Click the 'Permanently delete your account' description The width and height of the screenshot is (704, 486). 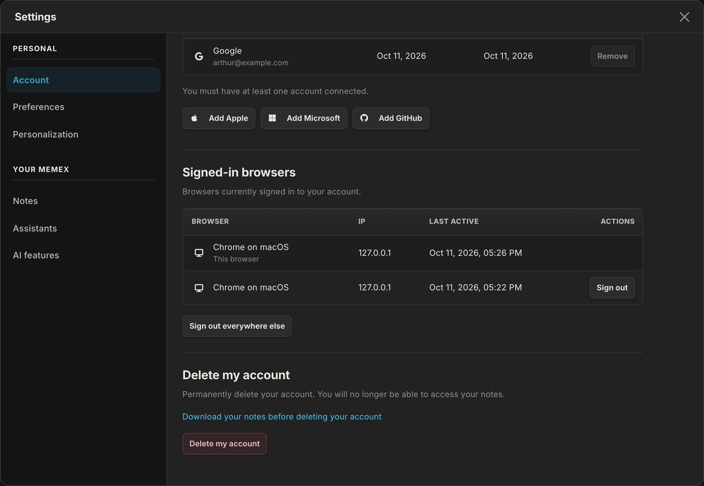[343, 394]
